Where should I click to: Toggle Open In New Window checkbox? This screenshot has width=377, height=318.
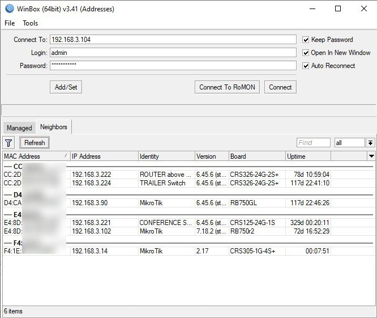point(306,53)
